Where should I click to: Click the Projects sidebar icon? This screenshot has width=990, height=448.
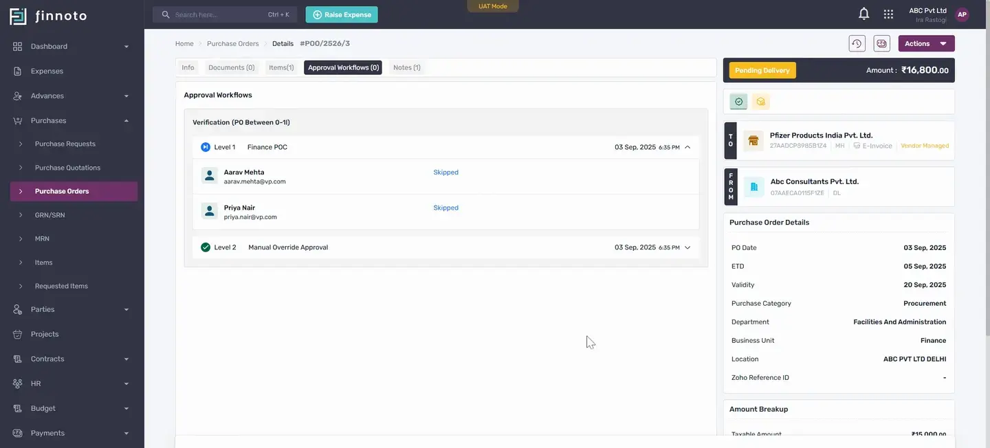tap(18, 334)
